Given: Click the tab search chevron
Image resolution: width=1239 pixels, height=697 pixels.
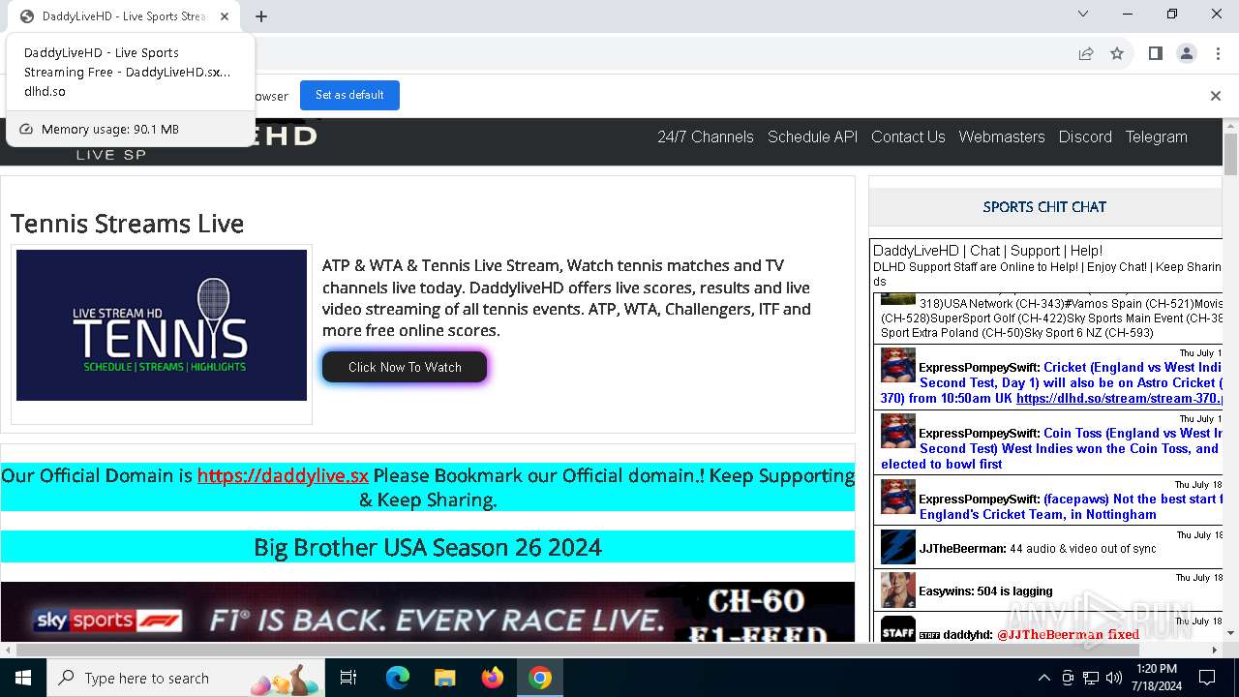Looking at the screenshot, I should [x=1083, y=14].
